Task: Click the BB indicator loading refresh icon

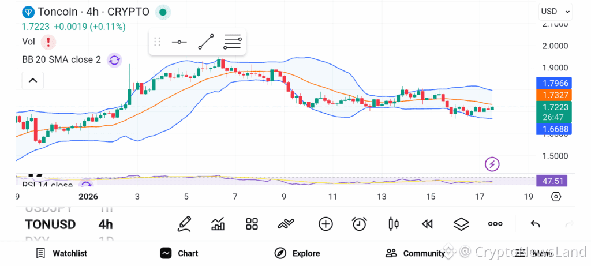Action: (x=115, y=59)
